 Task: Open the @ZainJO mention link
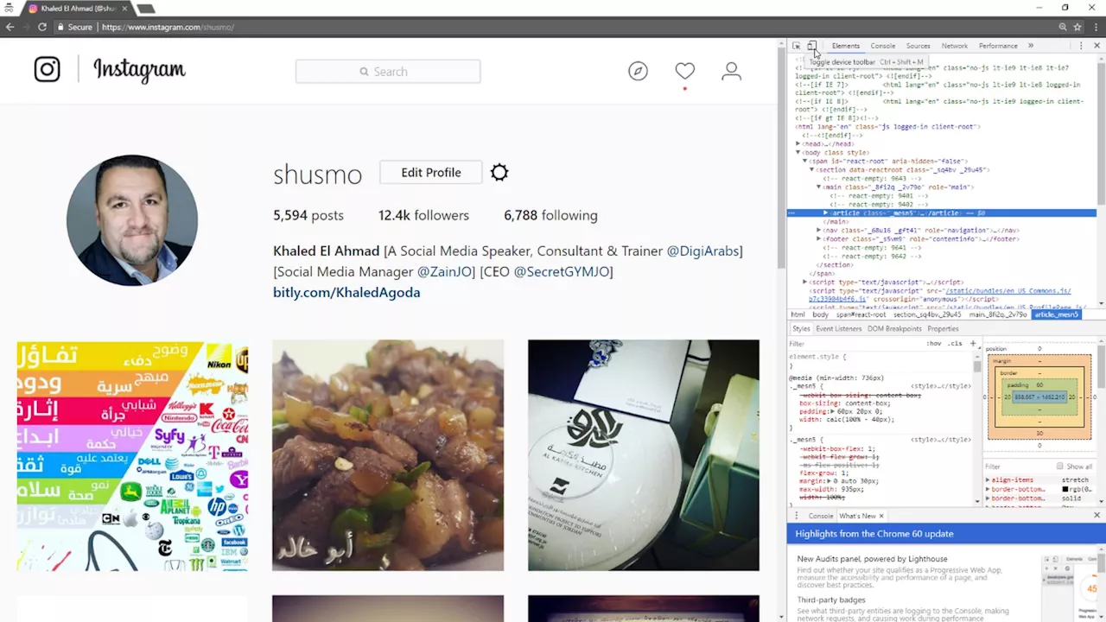(444, 271)
